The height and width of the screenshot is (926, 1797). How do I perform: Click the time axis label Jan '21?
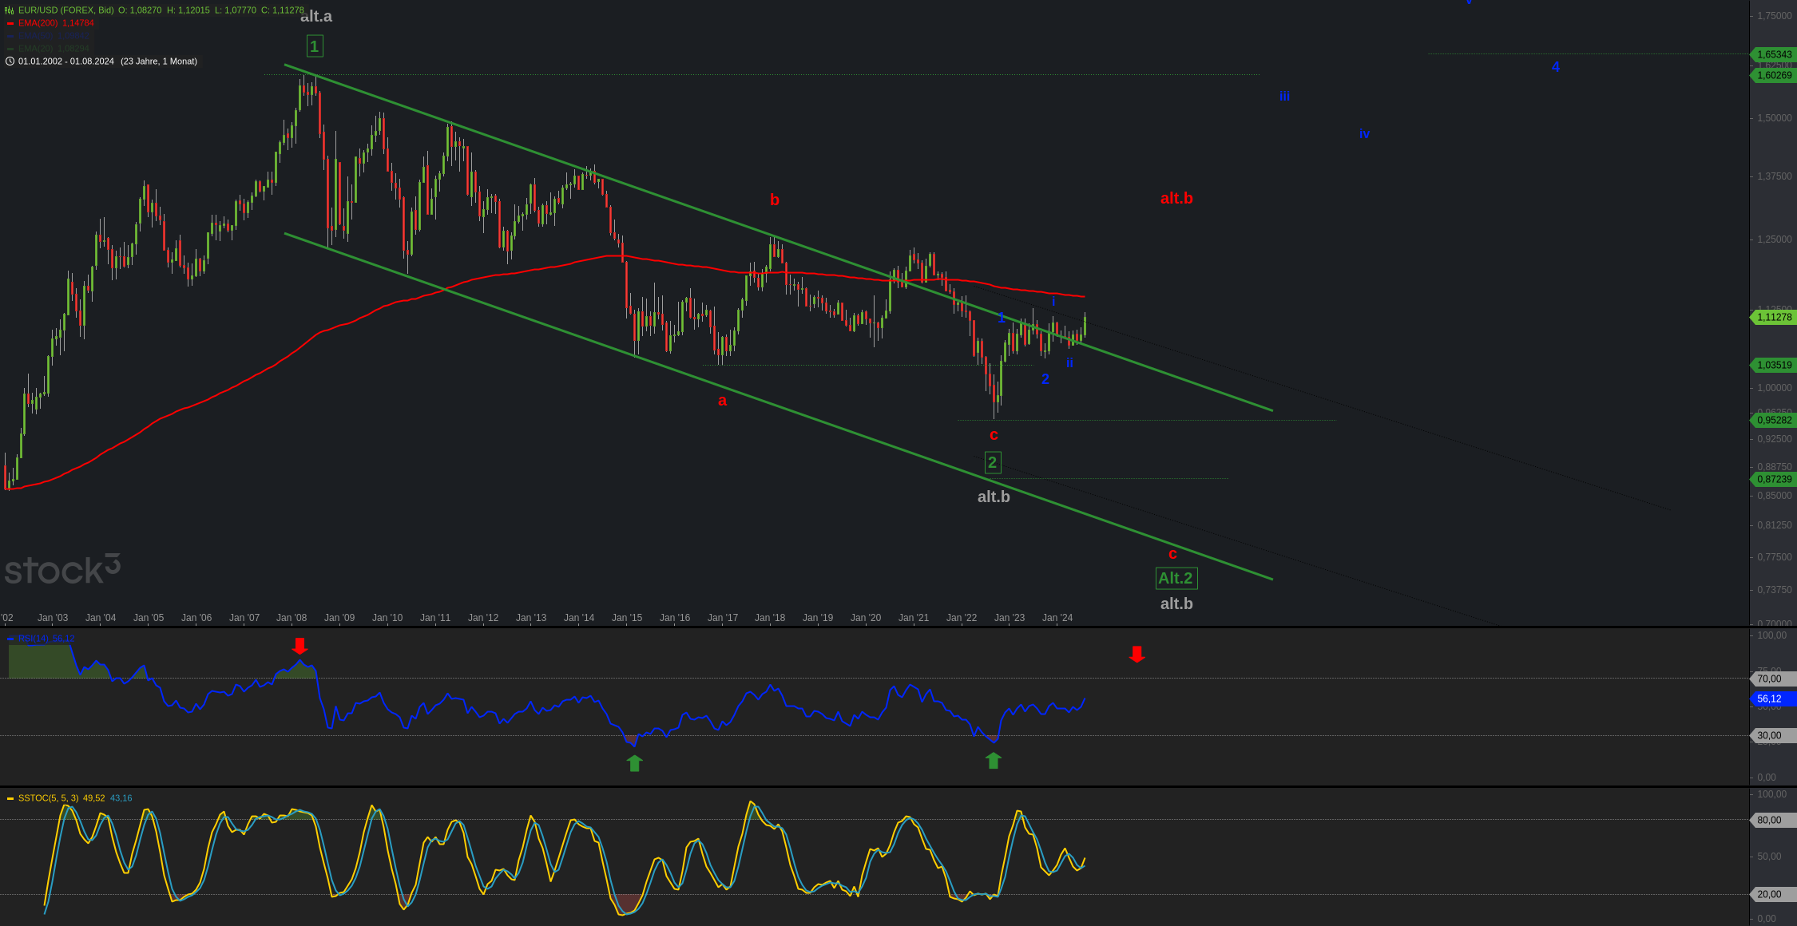coord(914,618)
